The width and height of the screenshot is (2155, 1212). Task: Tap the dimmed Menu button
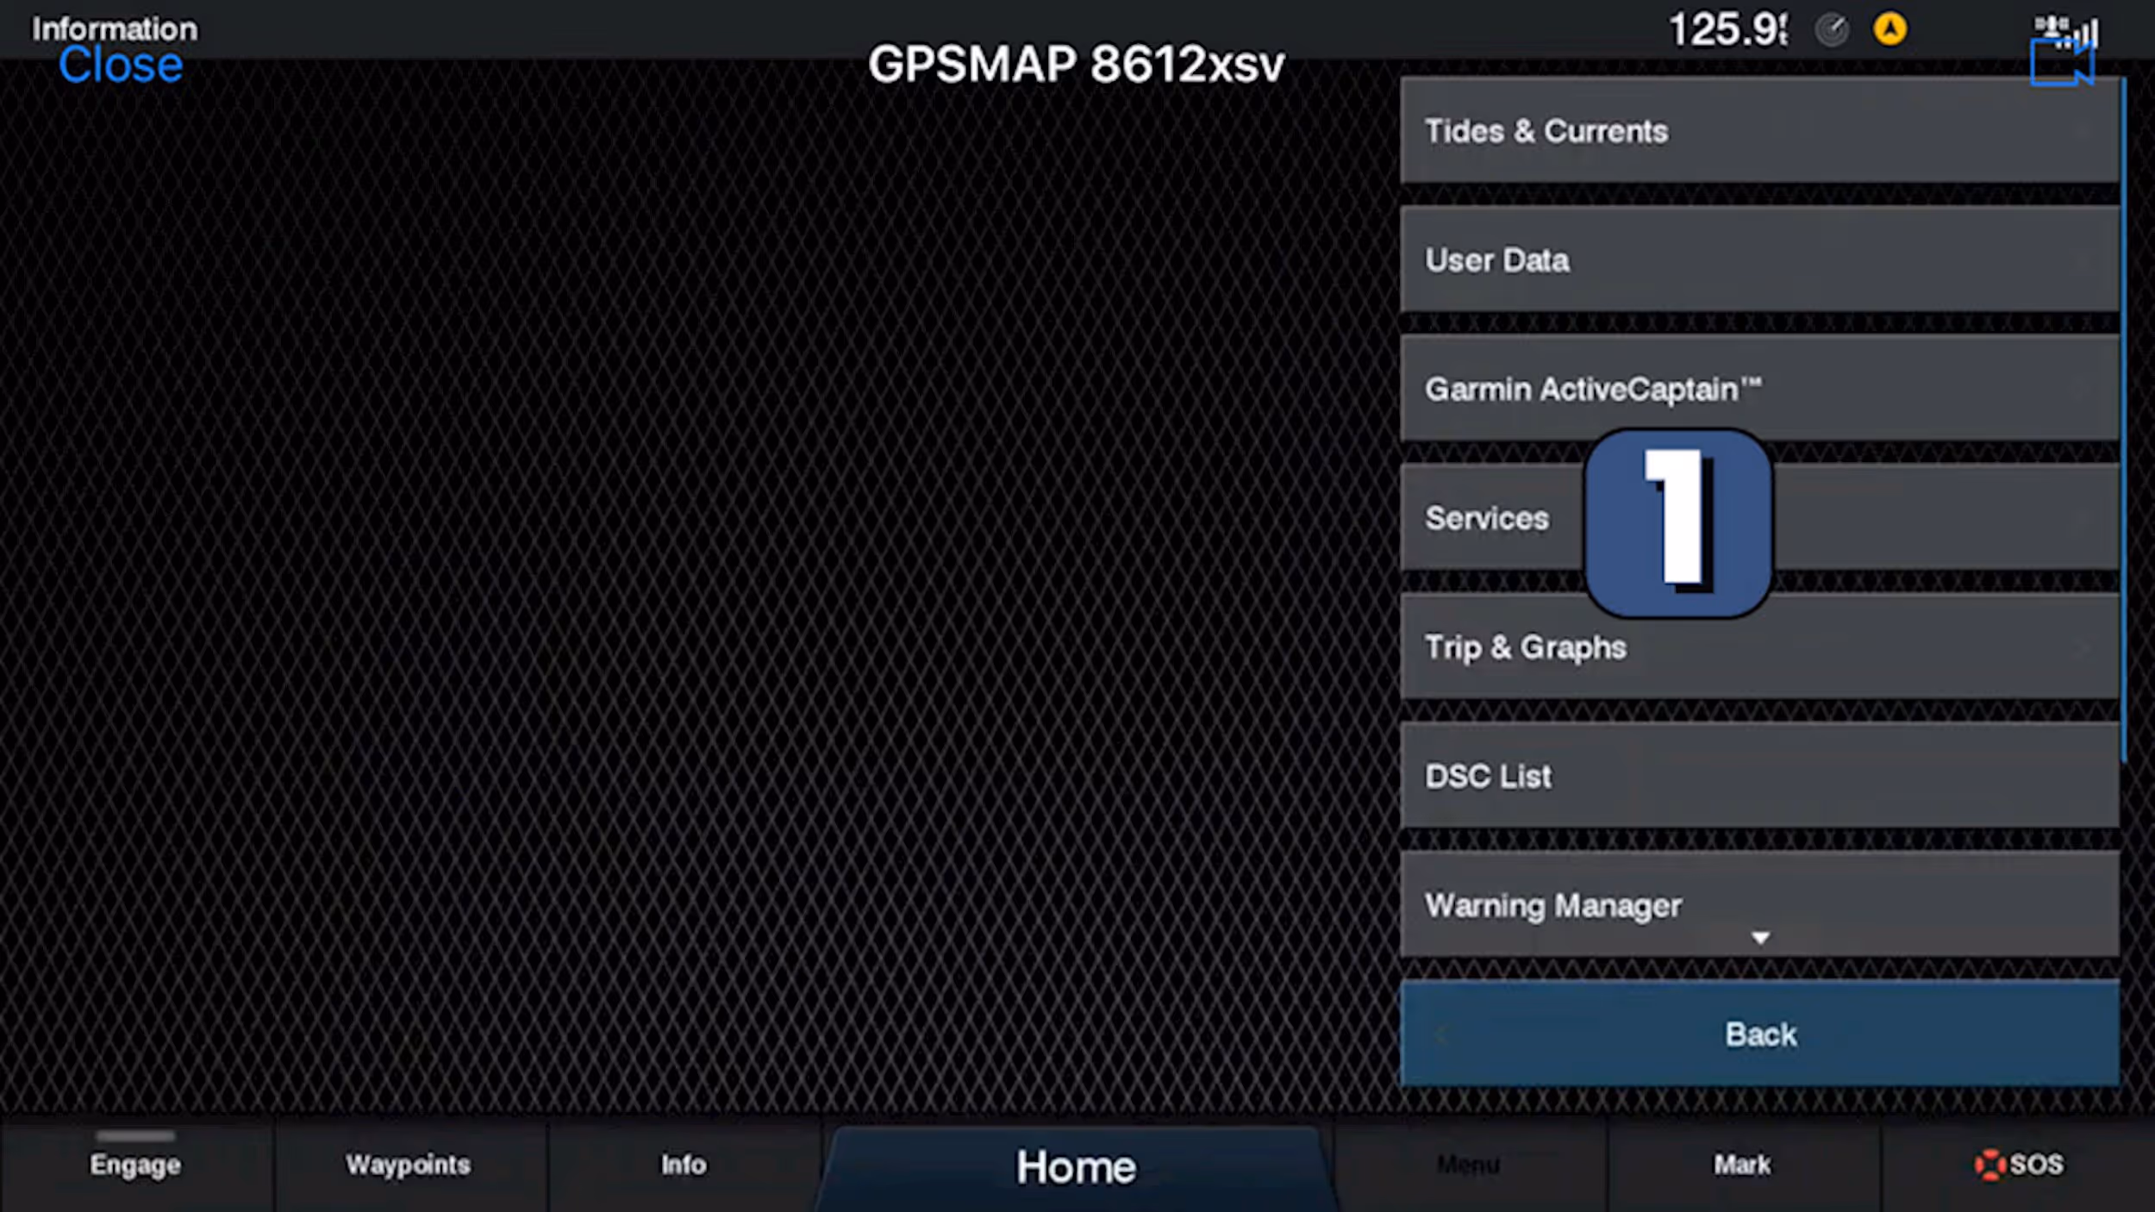(x=1469, y=1165)
